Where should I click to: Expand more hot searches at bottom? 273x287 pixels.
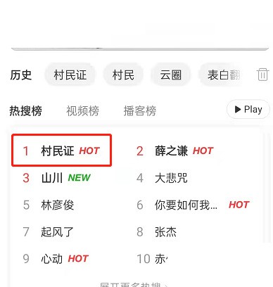(134, 284)
